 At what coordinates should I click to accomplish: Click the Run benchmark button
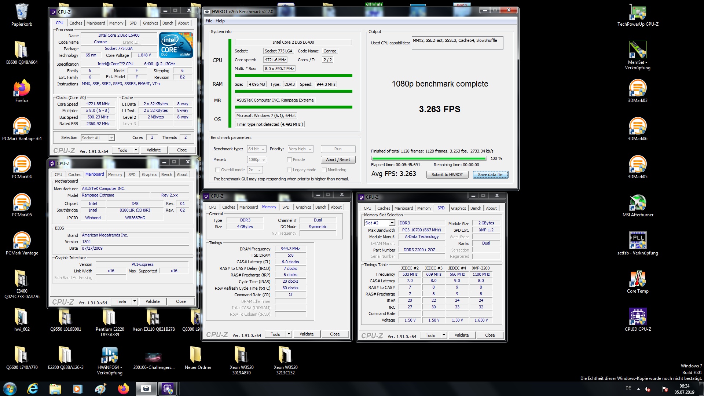338,149
